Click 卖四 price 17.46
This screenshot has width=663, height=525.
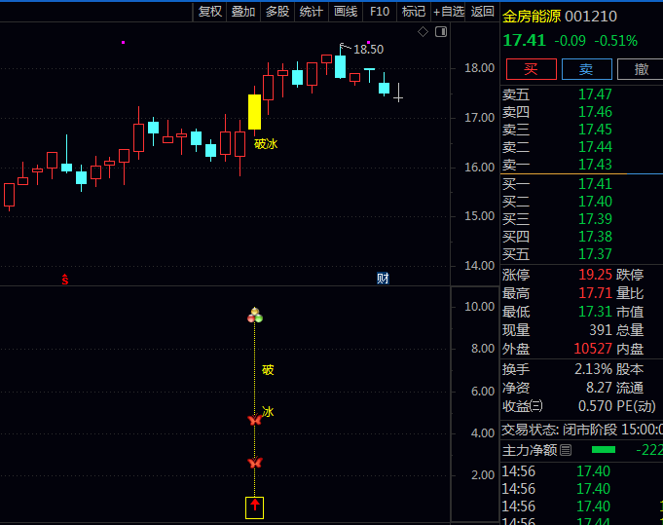pyautogui.click(x=595, y=112)
